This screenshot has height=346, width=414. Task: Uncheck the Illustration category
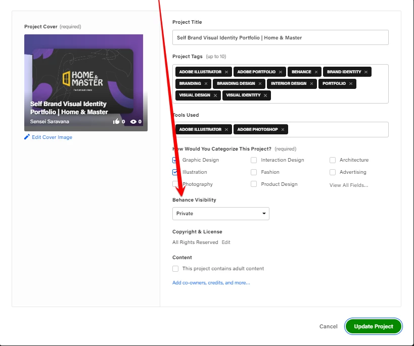coord(175,172)
